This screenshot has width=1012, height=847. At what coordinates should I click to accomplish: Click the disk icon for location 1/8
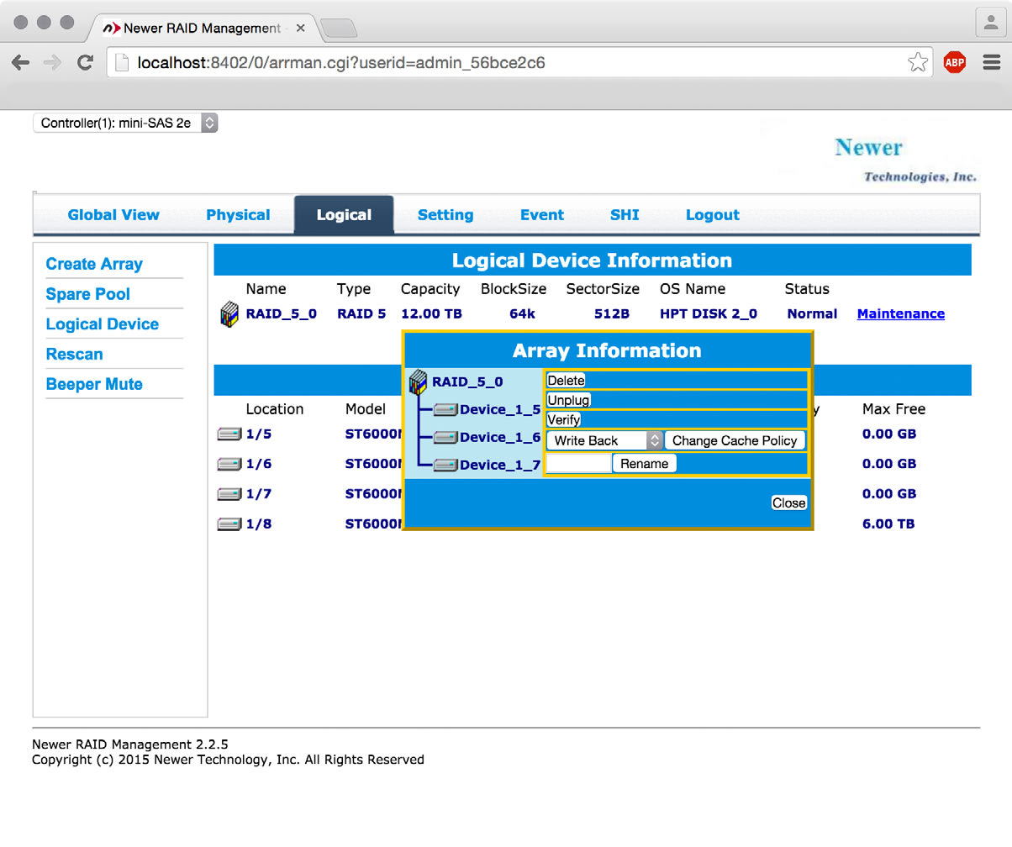tap(229, 524)
